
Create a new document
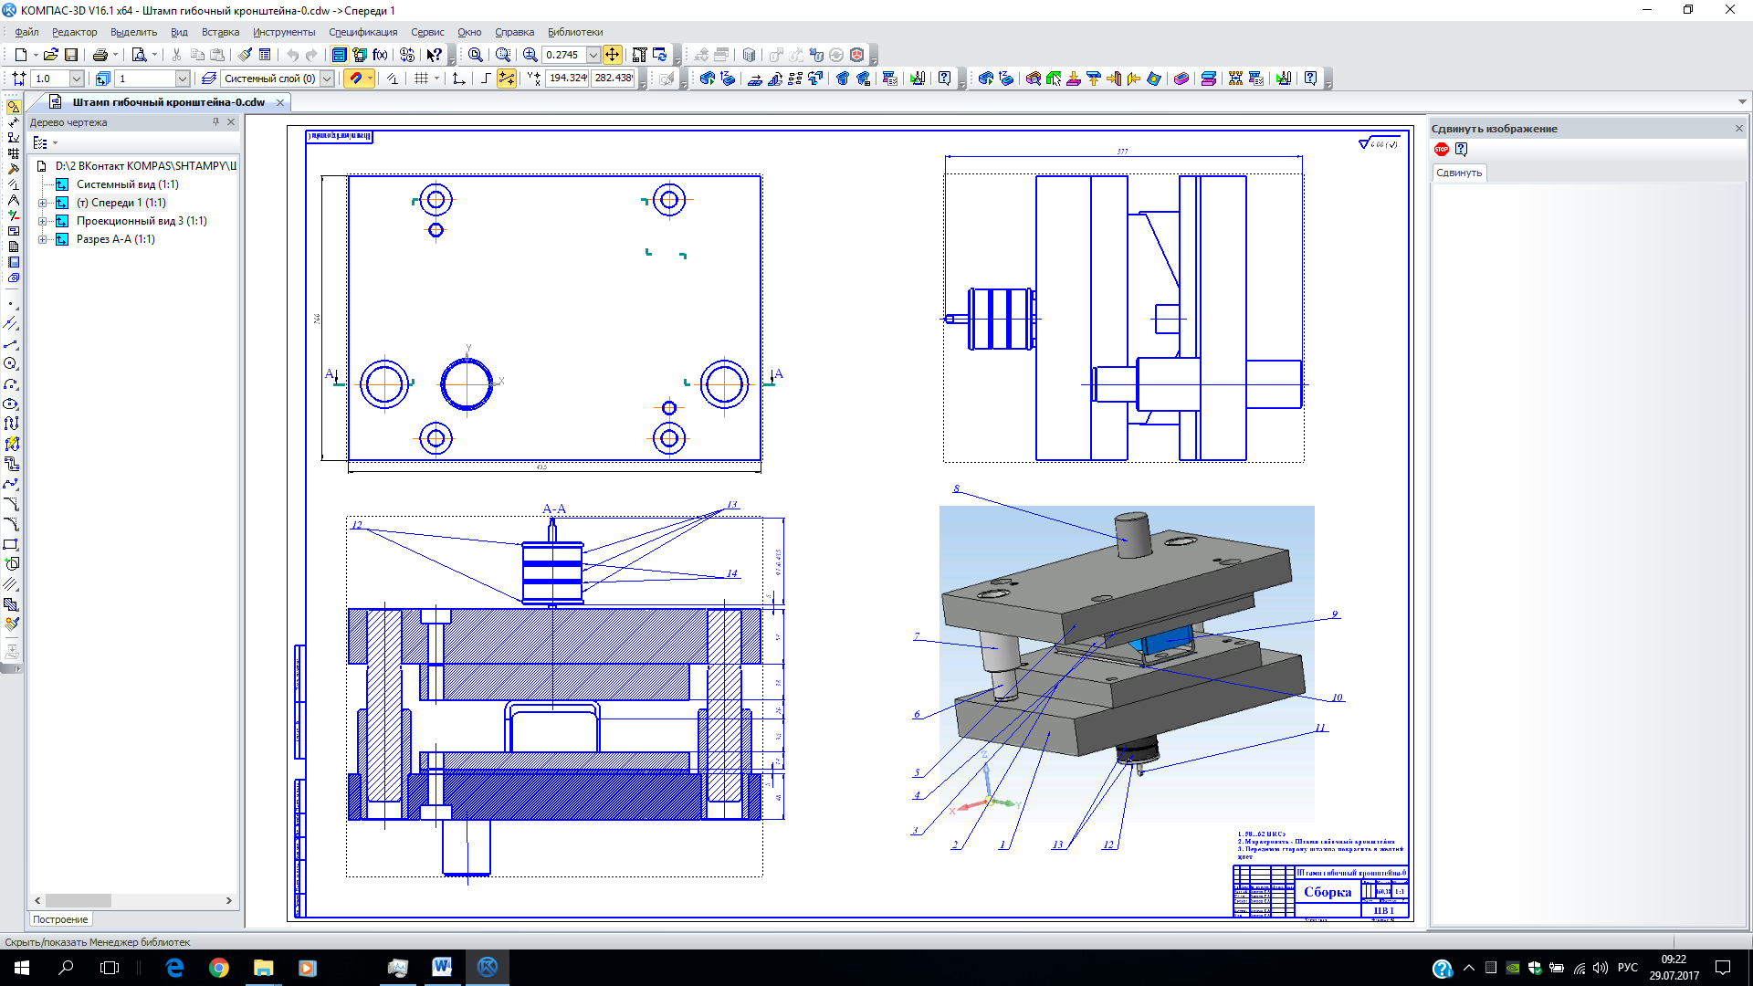pos(21,55)
